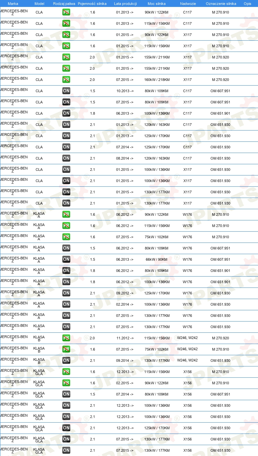Screen dimensions: 258x456
Task: Click petrol icon of KLASA A 75kW / 102KM row
Action: click(66, 237)
